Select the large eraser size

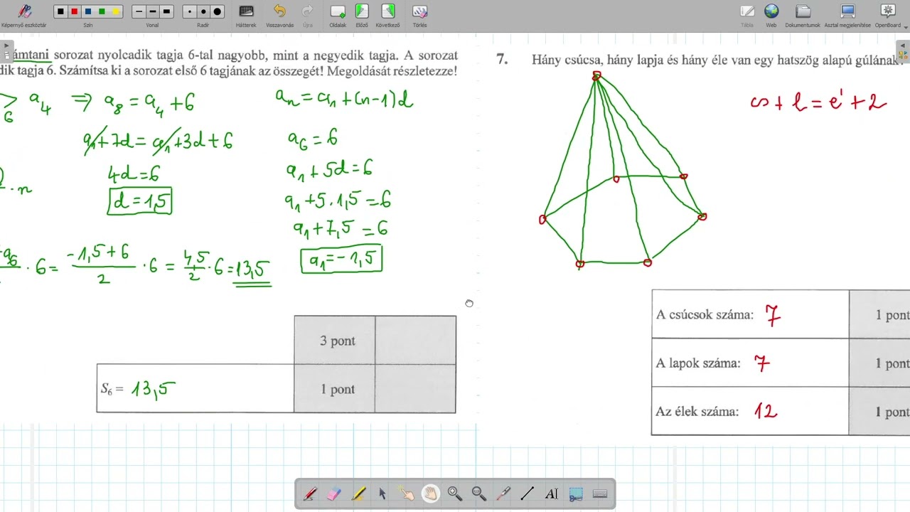click(218, 11)
